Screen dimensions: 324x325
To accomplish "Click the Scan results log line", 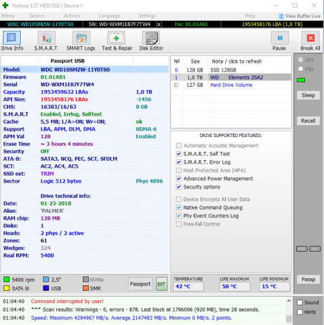I will point(145,310).
